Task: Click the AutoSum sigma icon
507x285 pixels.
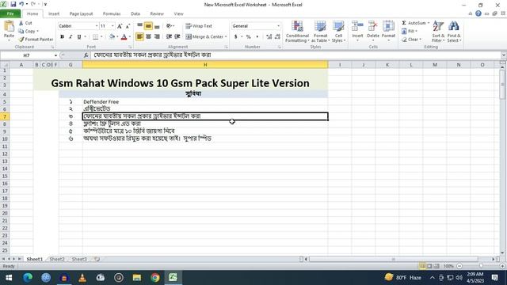Action: 404,23
